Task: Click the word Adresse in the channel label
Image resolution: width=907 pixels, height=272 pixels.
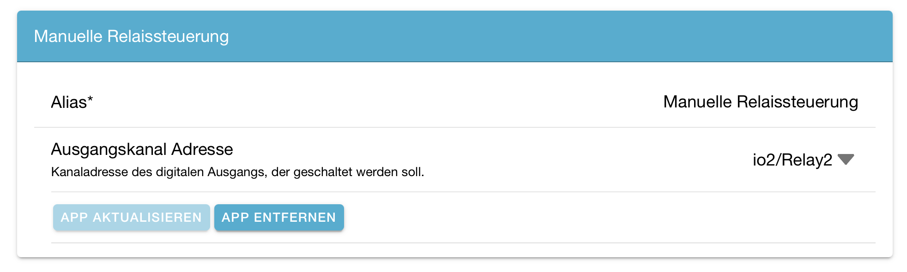Action: click(x=202, y=149)
